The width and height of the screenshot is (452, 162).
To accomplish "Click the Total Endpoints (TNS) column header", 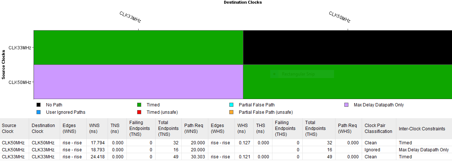I will [168, 128].
